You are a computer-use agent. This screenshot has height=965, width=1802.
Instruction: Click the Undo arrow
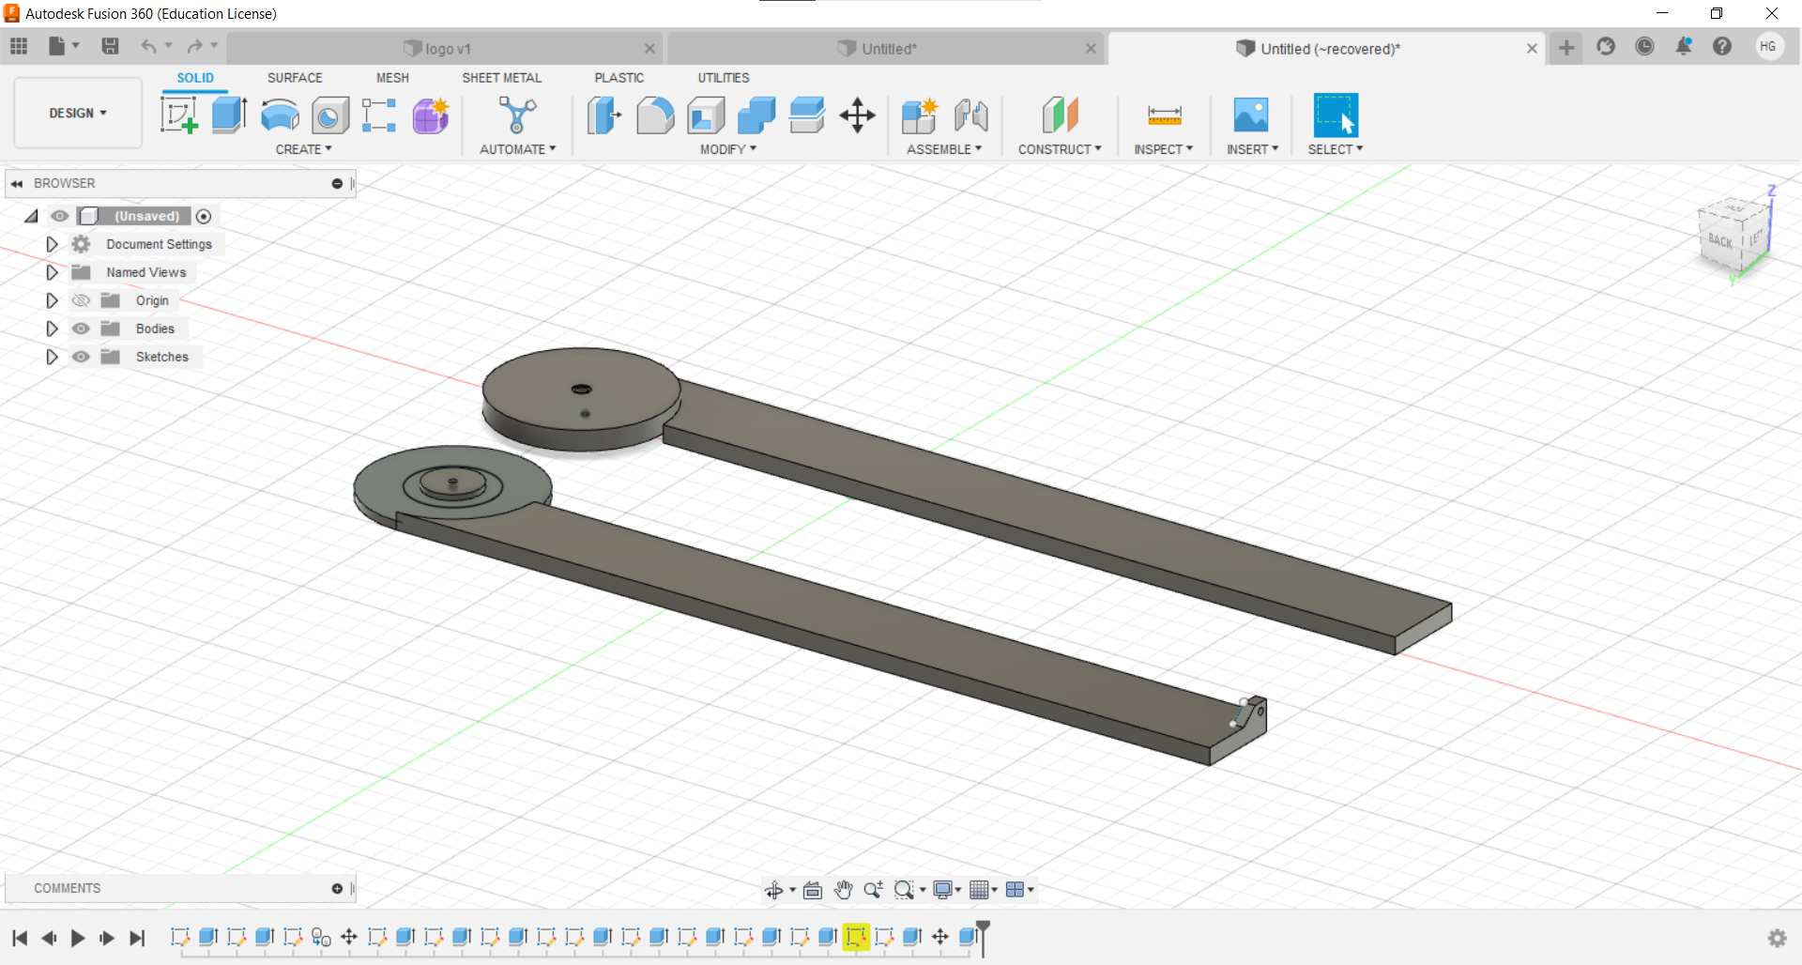pyautogui.click(x=148, y=46)
